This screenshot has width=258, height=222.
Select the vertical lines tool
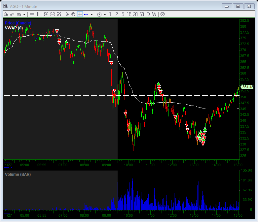pos(38,14)
